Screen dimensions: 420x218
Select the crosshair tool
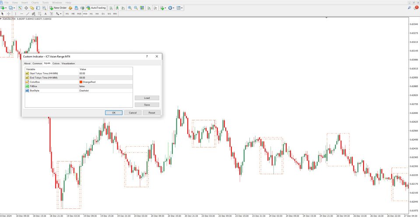point(9,14)
